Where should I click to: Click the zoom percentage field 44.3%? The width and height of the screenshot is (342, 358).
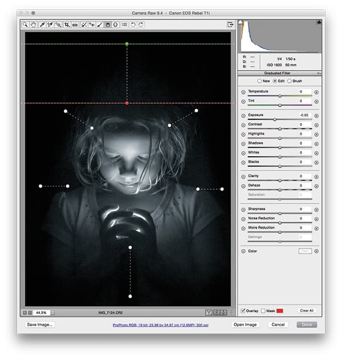pos(42,313)
